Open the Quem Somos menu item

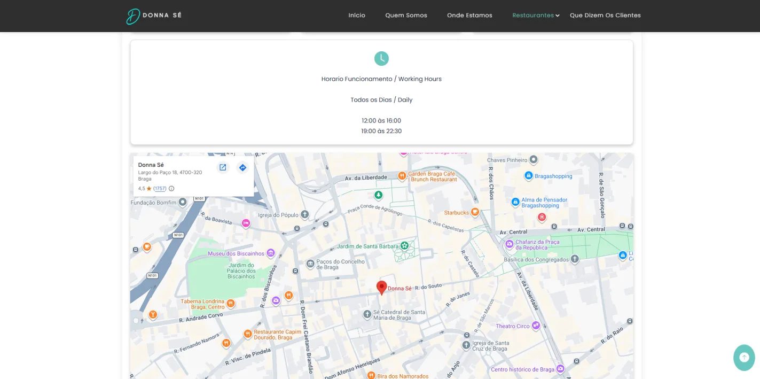(406, 16)
